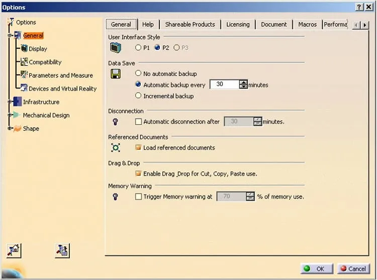
Task: Click the Data Save floppy disk icon
Action: (x=116, y=74)
